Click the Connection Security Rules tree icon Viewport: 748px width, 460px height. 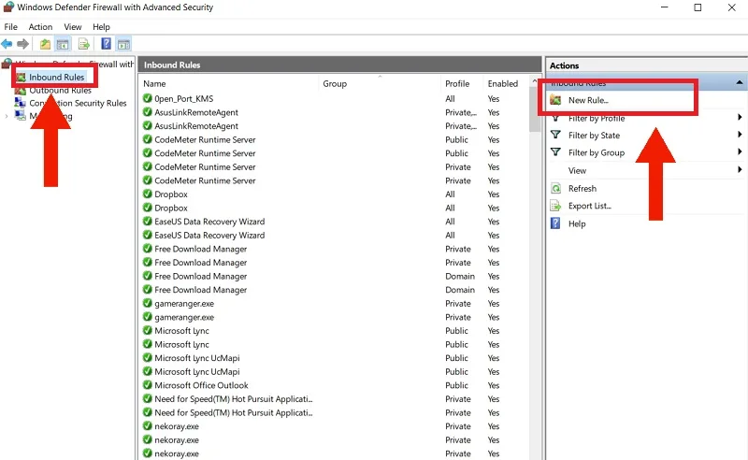[20, 103]
